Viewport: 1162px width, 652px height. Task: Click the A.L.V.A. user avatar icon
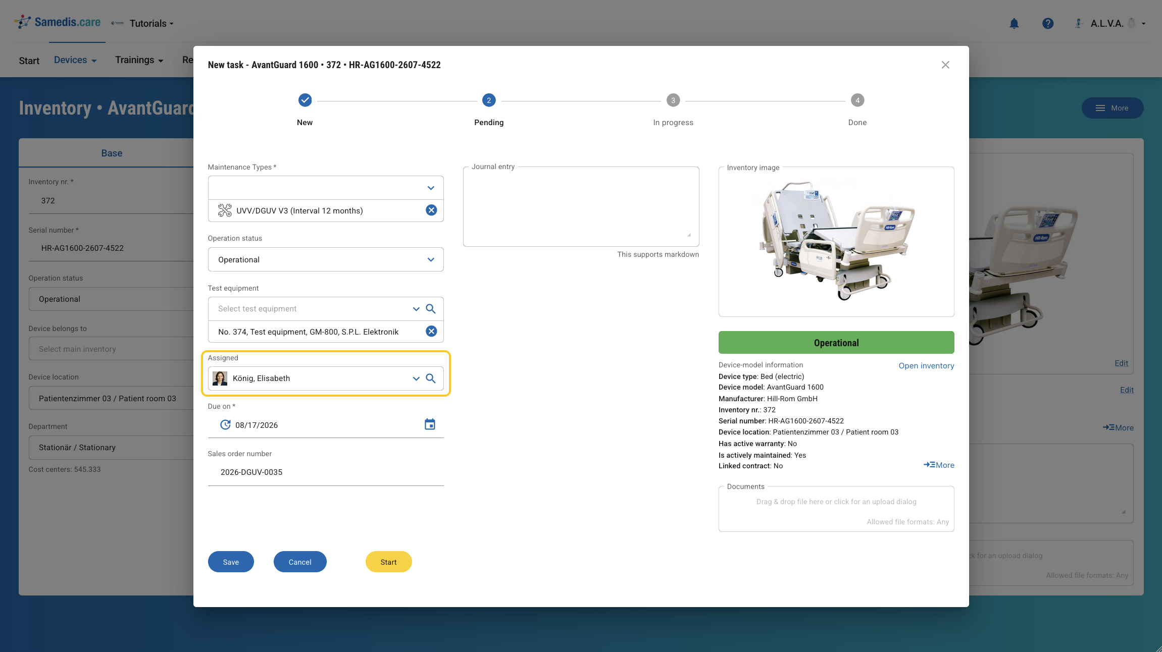coord(1079,23)
